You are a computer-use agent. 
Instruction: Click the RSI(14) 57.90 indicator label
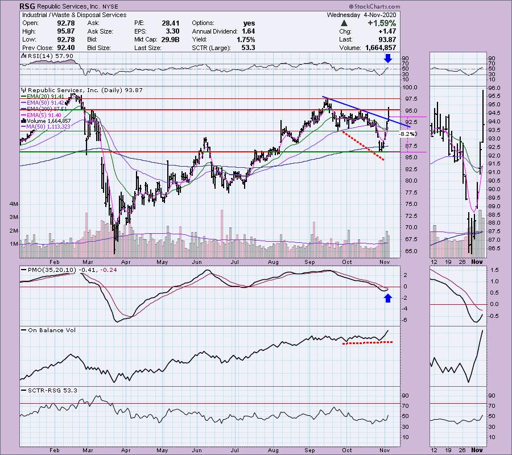pyautogui.click(x=51, y=56)
